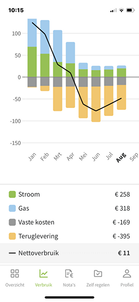139x302 pixels.
Task: Tap the orange Teruglevering bar for Jun
Action: click(x=96, y=104)
